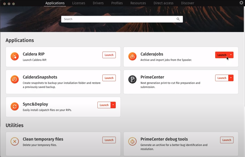The image size is (245, 157).
Task: Expand the Sync&Deploy launch dropdown arrow
Action: (x=113, y=105)
